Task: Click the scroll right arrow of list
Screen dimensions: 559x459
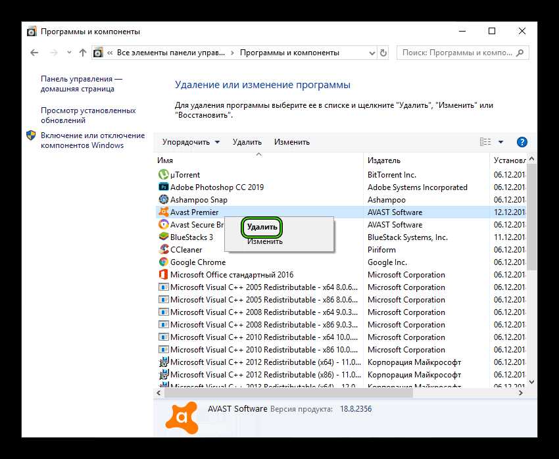Action: tap(521, 393)
